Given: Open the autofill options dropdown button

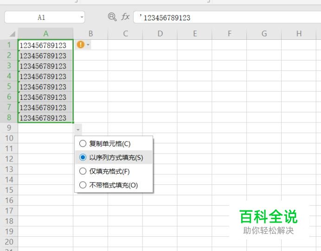Looking at the screenshot, I should (78, 129).
